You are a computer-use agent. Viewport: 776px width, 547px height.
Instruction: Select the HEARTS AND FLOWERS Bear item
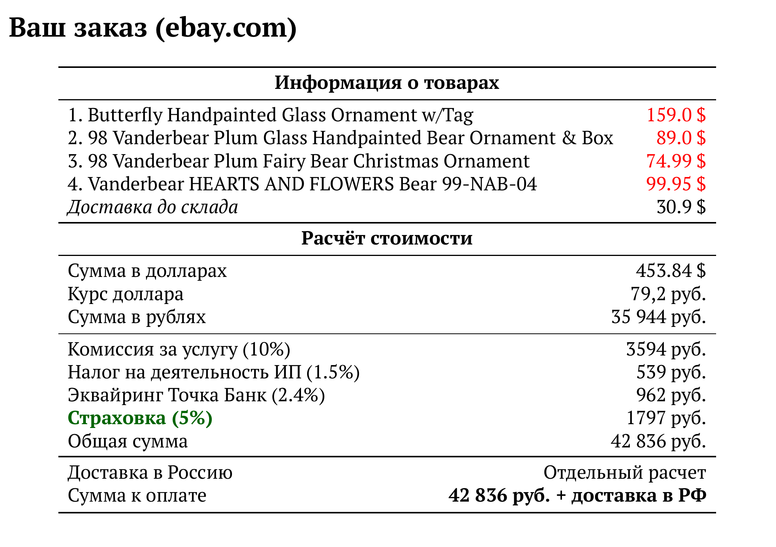pyautogui.click(x=302, y=184)
